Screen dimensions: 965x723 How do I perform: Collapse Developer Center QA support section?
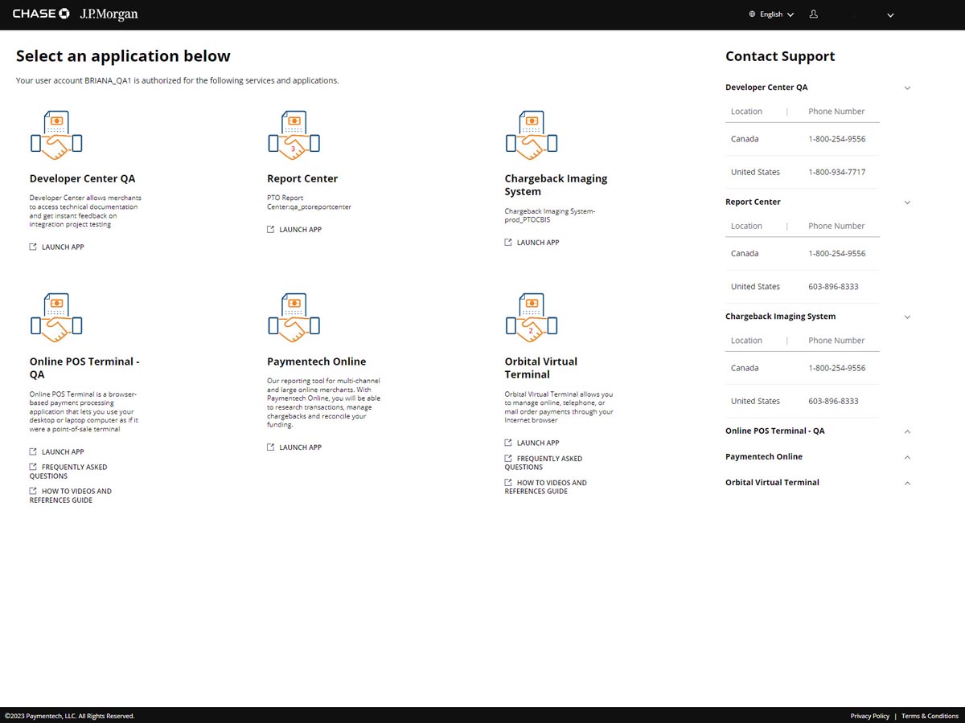(x=907, y=88)
